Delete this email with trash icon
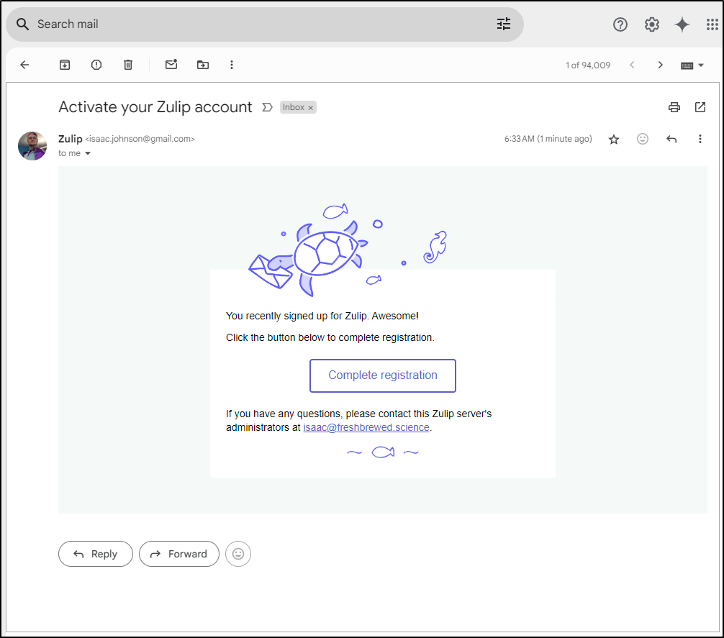The height and width of the screenshot is (638, 724). click(128, 65)
